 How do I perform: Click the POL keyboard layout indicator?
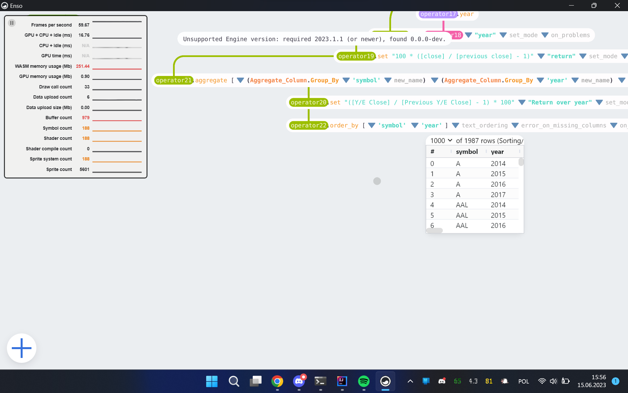(523, 381)
